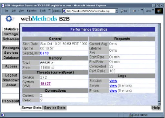This screenshot has width=165, height=118.
Task: Click the Peak connections label
Action: click(26, 100)
